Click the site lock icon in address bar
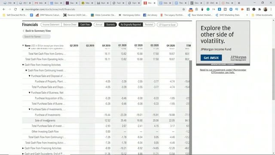Image resolution: width=275 pixels, height=155 pixels. [22, 9]
